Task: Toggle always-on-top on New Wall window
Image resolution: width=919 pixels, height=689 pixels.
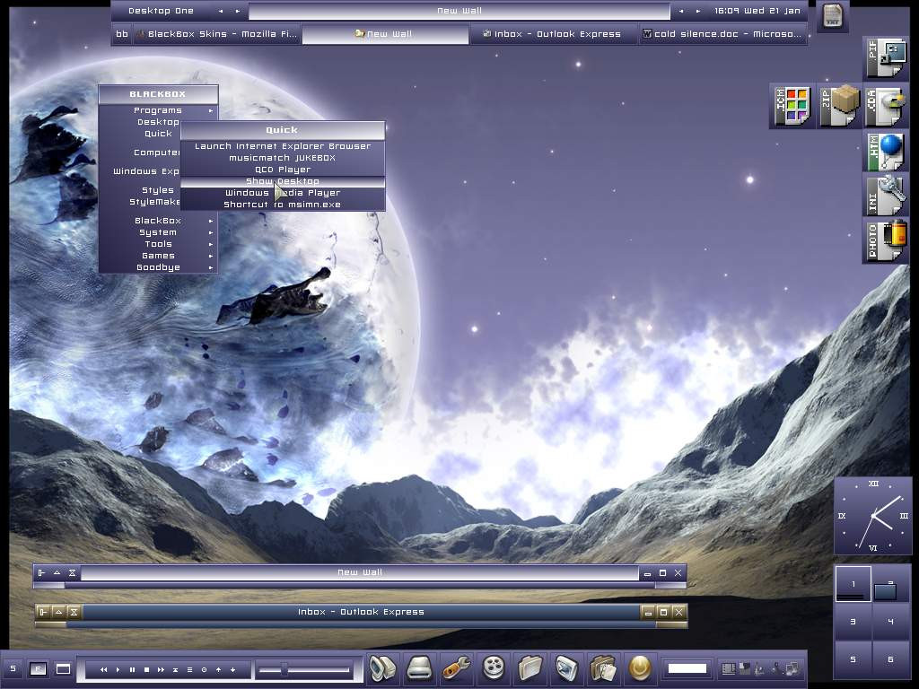Action: pos(41,572)
